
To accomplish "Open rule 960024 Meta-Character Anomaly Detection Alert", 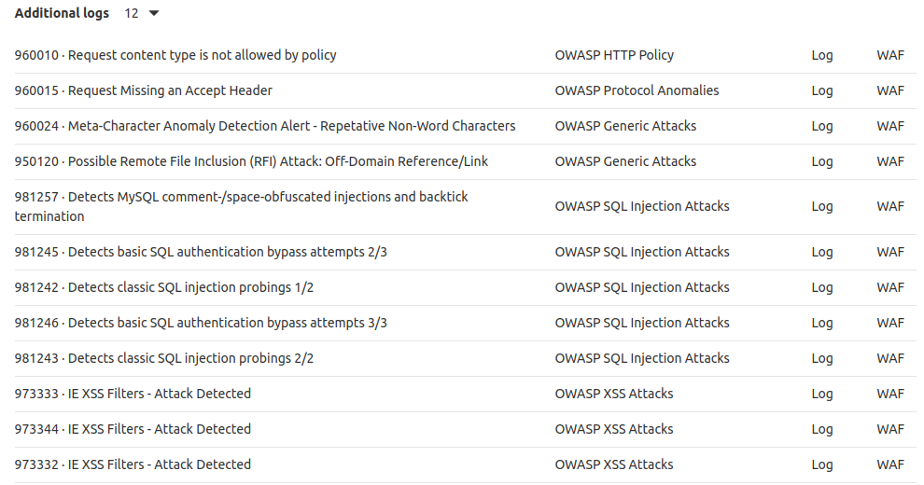I will pyautogui.click(x=264, y=126).
